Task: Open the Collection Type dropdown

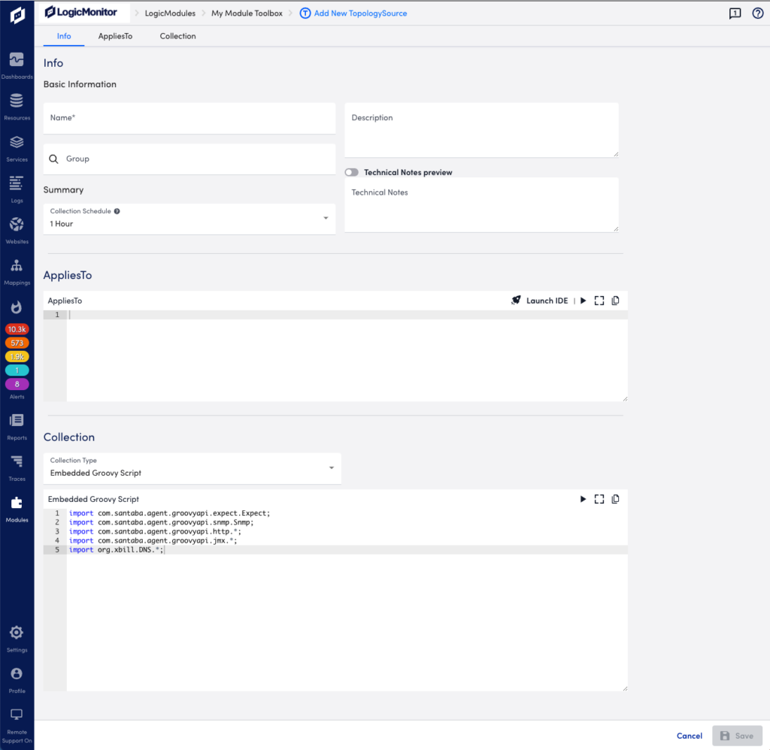Action: coord(192,468)
